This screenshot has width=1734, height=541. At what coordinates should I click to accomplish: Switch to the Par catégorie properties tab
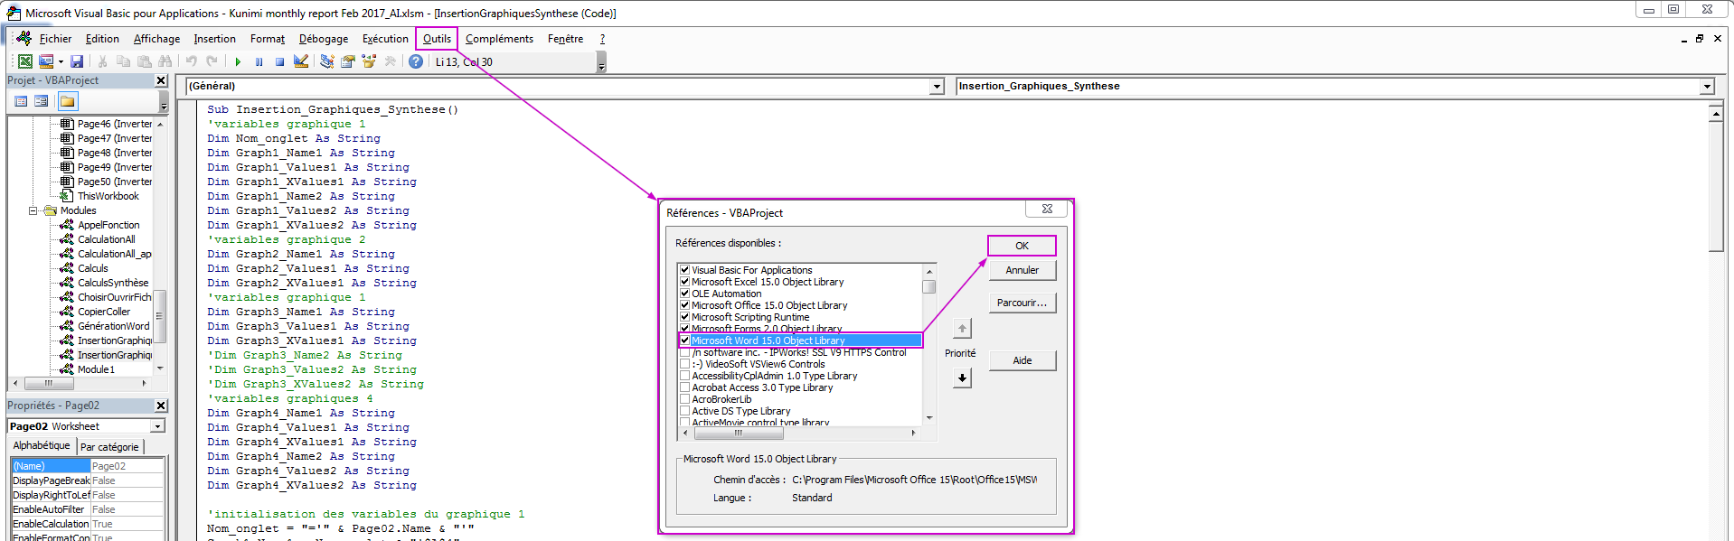[109, 447]
